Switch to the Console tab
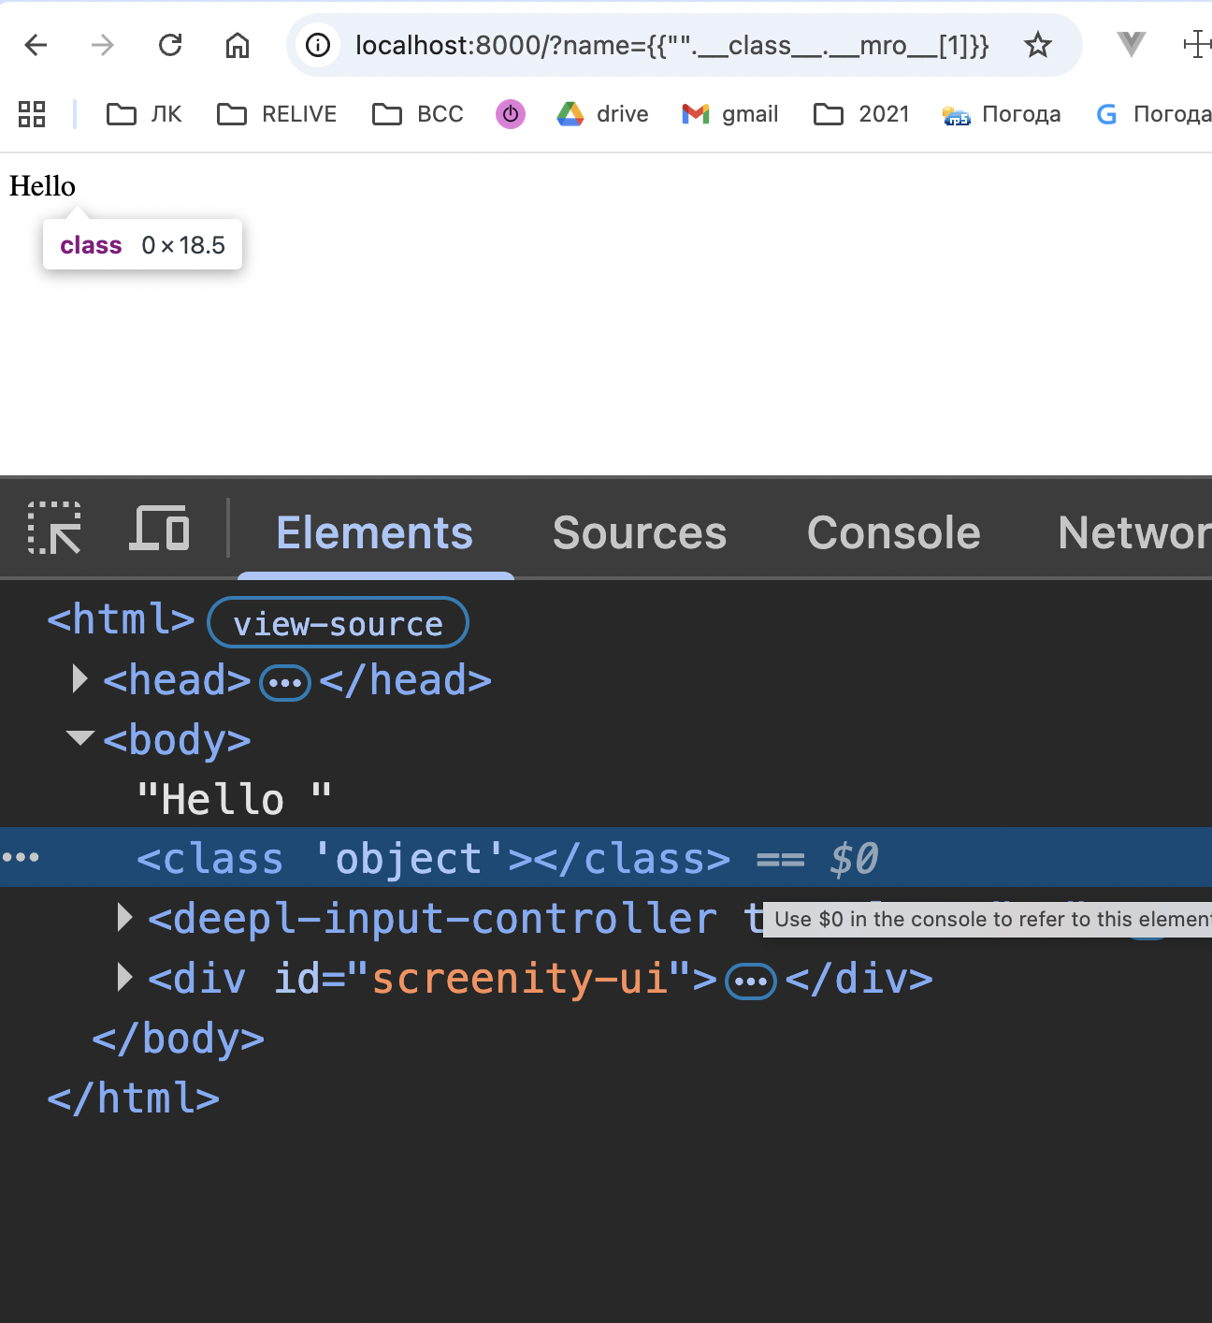 (x=894, y=532)
